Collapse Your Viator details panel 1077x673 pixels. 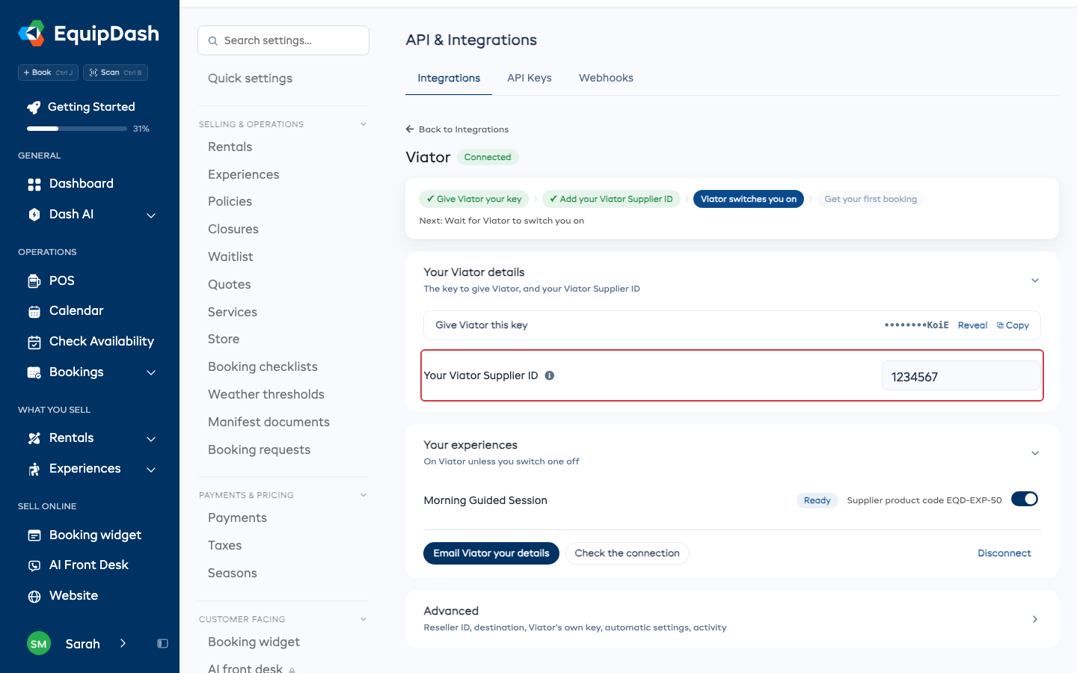1035,280
